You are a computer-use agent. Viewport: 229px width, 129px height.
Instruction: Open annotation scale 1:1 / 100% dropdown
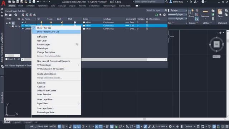[x=161, y=126]
